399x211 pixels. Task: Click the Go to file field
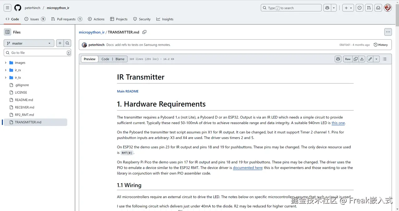37,53
